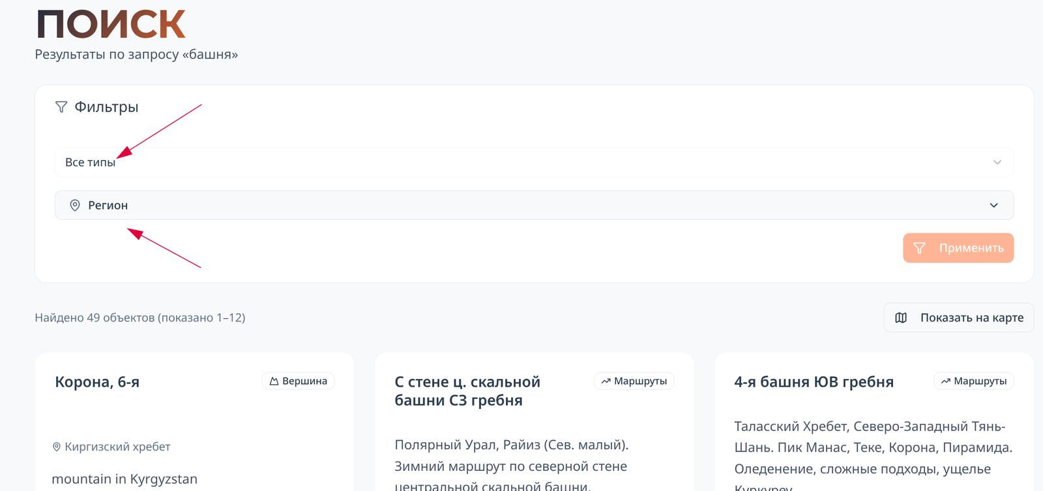Click the mountain icon in the Вершина badge
This screenshot has width=1043, height=491.
point(274,381)
